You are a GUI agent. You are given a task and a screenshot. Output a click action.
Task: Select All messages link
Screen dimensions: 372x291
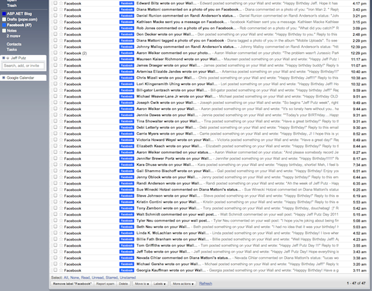tap(66, 278)
